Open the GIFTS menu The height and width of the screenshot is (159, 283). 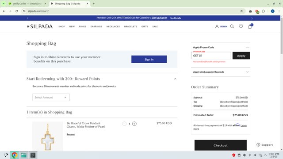(145, 26)
